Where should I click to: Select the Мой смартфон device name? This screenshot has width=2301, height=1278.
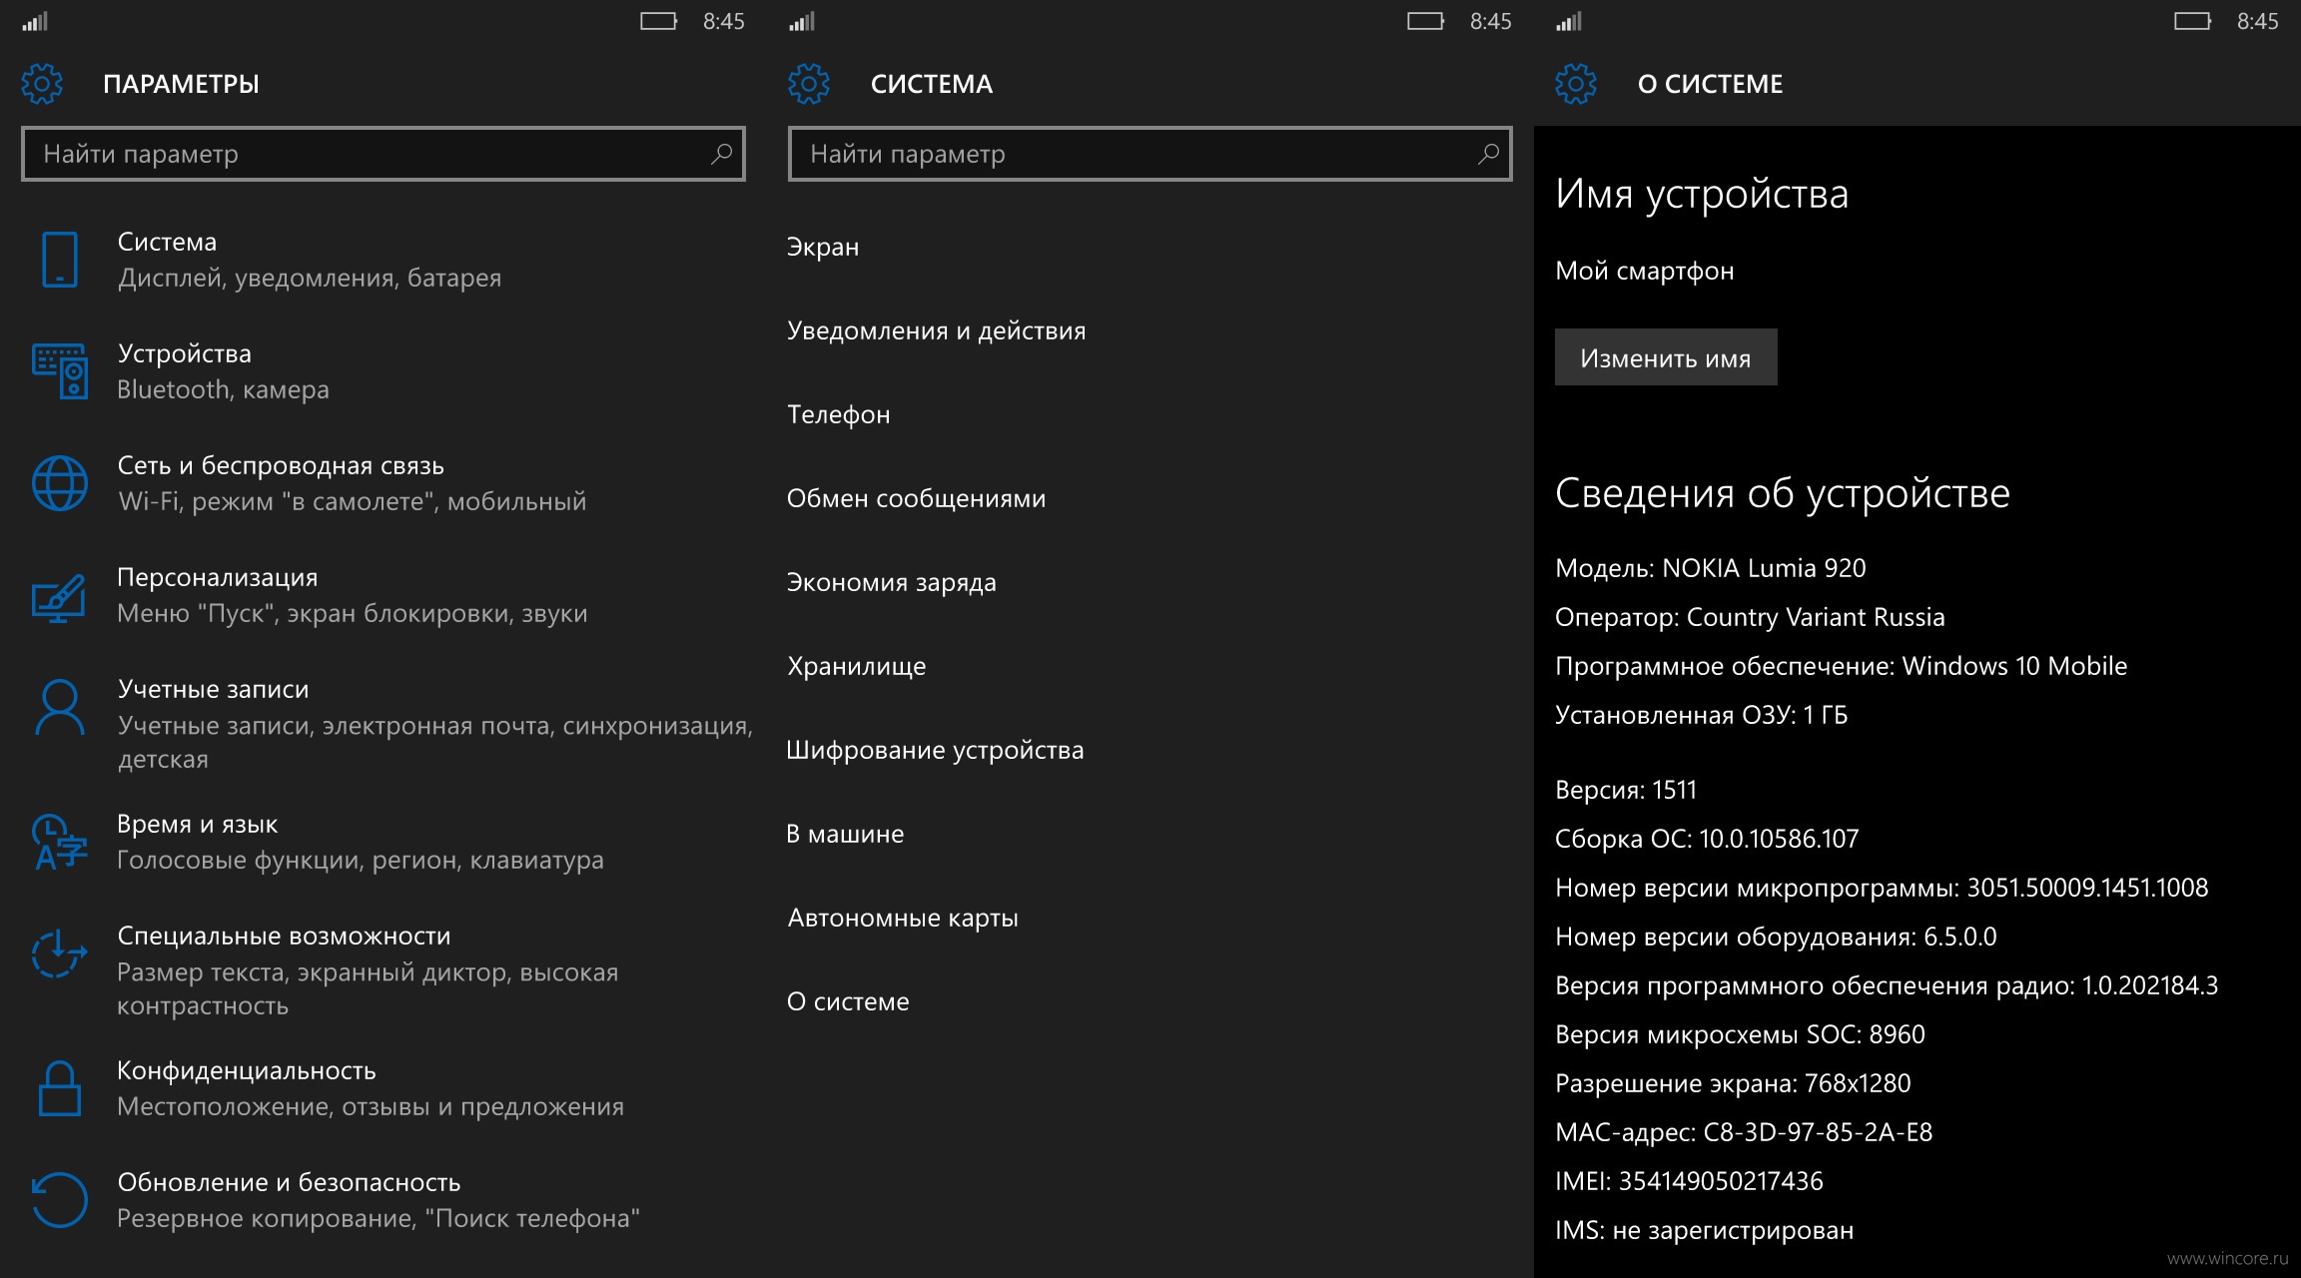[x=1645, y=271]
